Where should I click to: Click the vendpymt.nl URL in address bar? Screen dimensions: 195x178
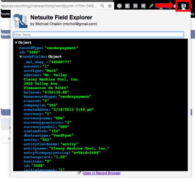[49, 6]
